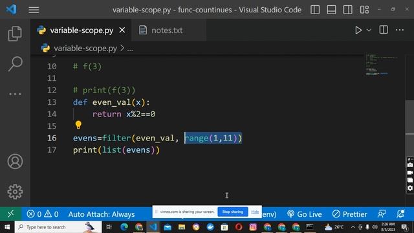Click the video camera icon in recorder toolbar
414x233 pixels.
click(x=409, y=173)
